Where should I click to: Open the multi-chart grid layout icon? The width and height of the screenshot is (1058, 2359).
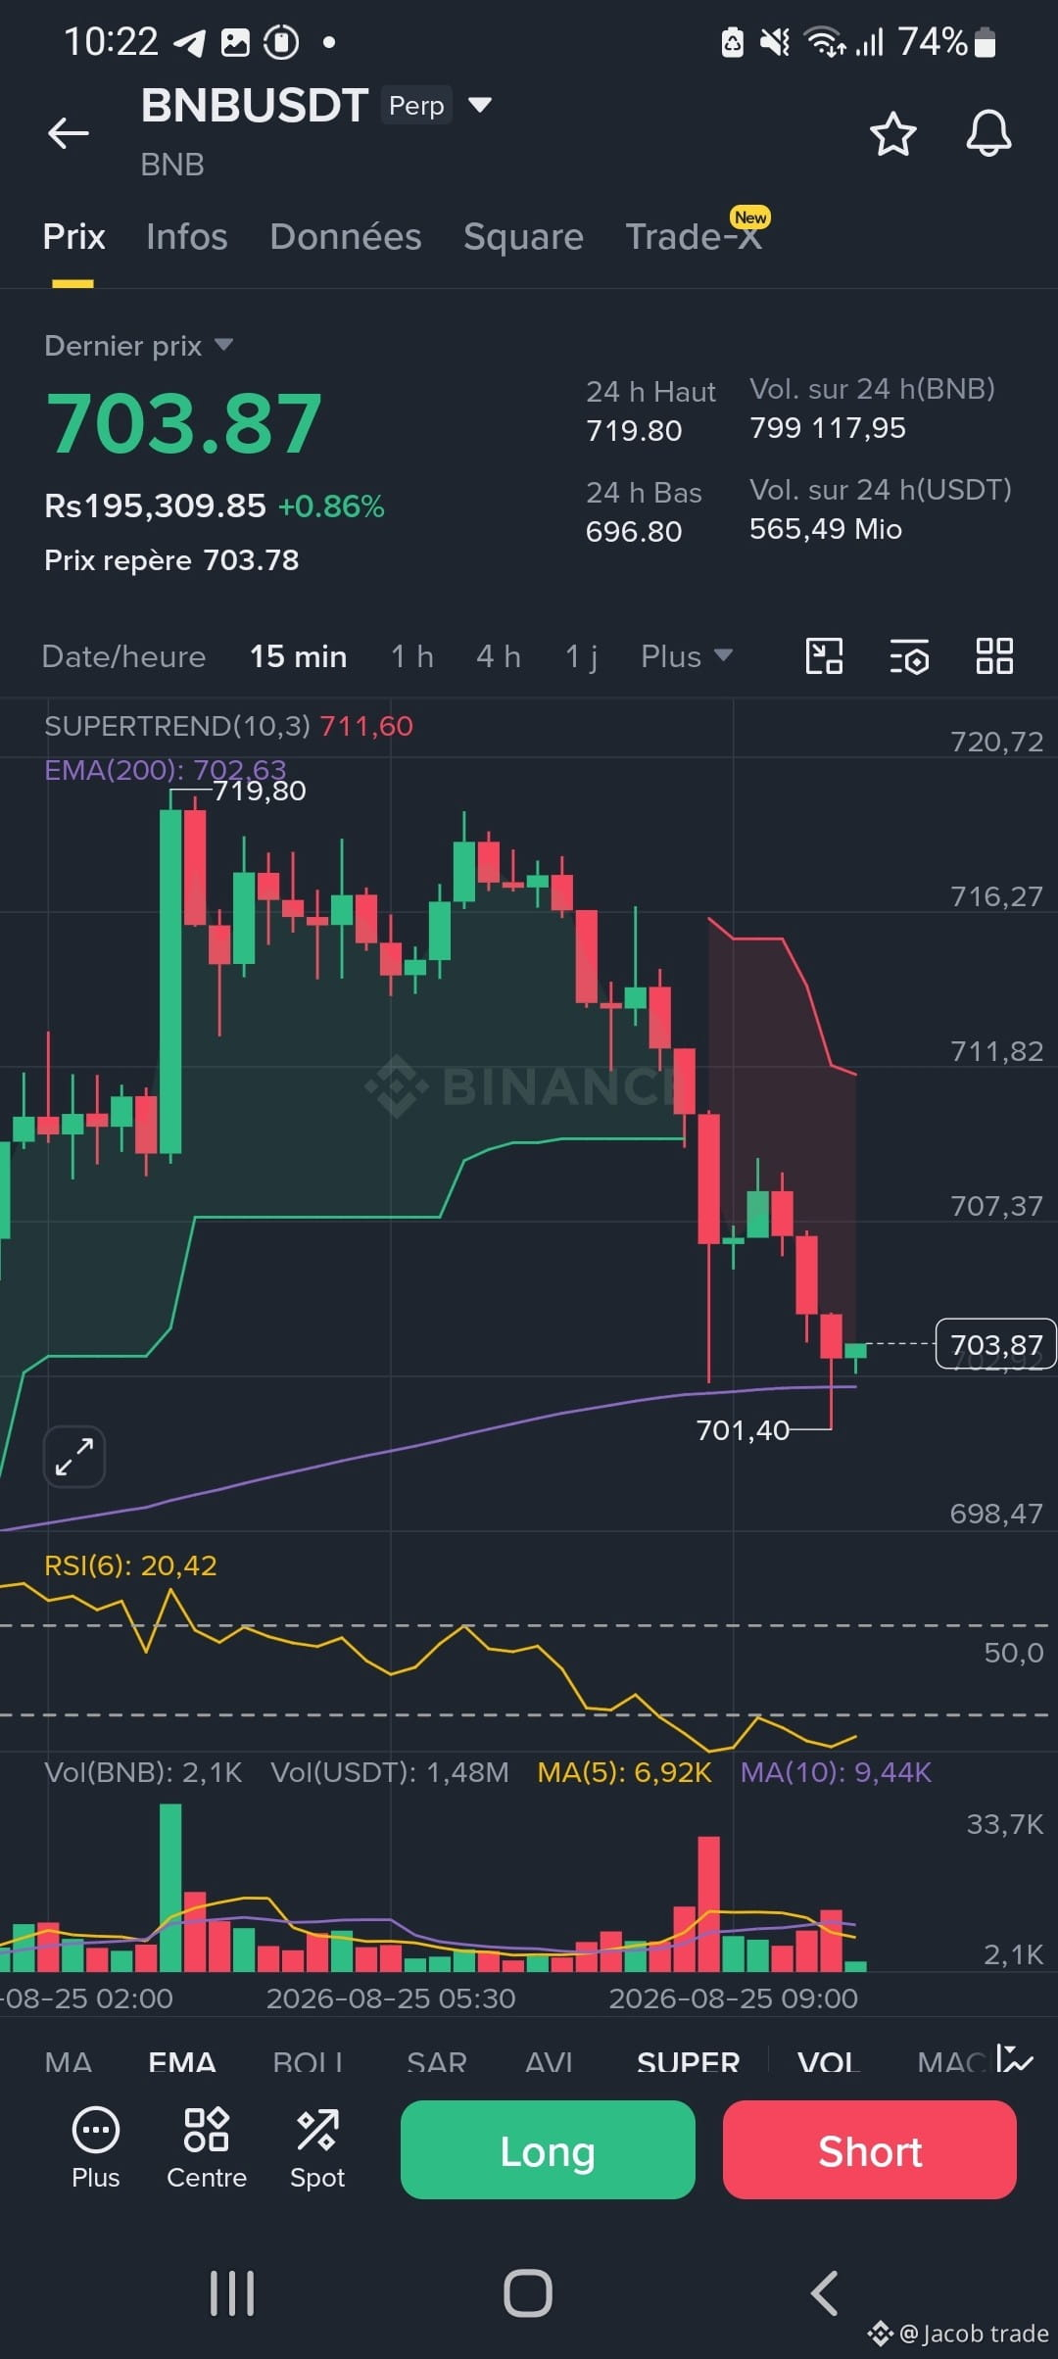coord(994,656)
